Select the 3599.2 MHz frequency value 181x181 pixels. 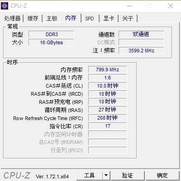click(141, 51)
